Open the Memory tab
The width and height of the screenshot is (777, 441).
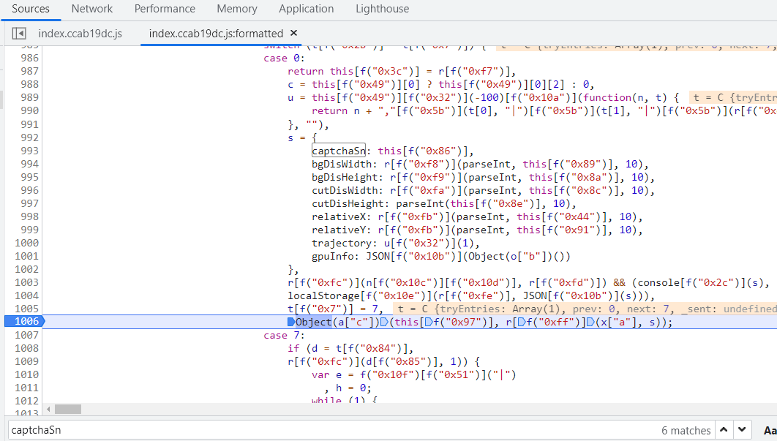tap(237, 9)
